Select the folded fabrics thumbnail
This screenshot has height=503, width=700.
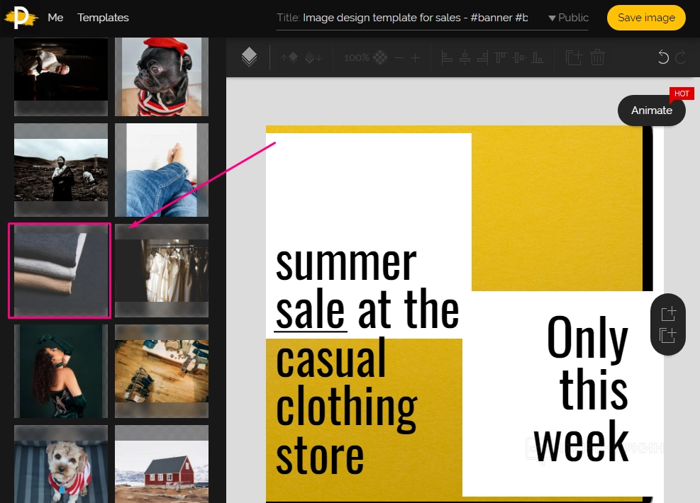pos(60,271)
